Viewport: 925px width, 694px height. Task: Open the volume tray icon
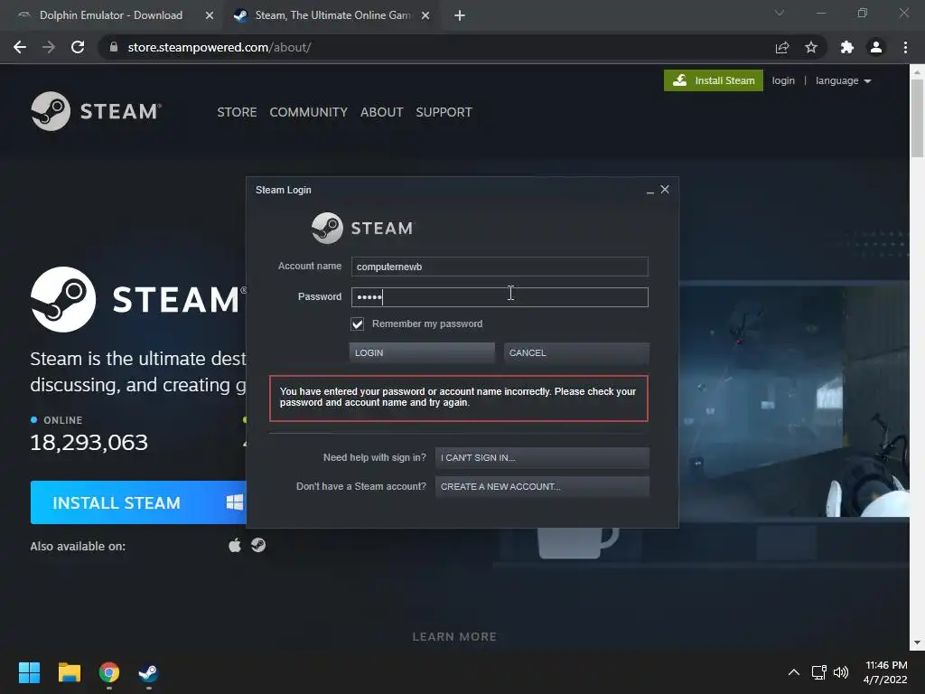[x=841, y=672]
